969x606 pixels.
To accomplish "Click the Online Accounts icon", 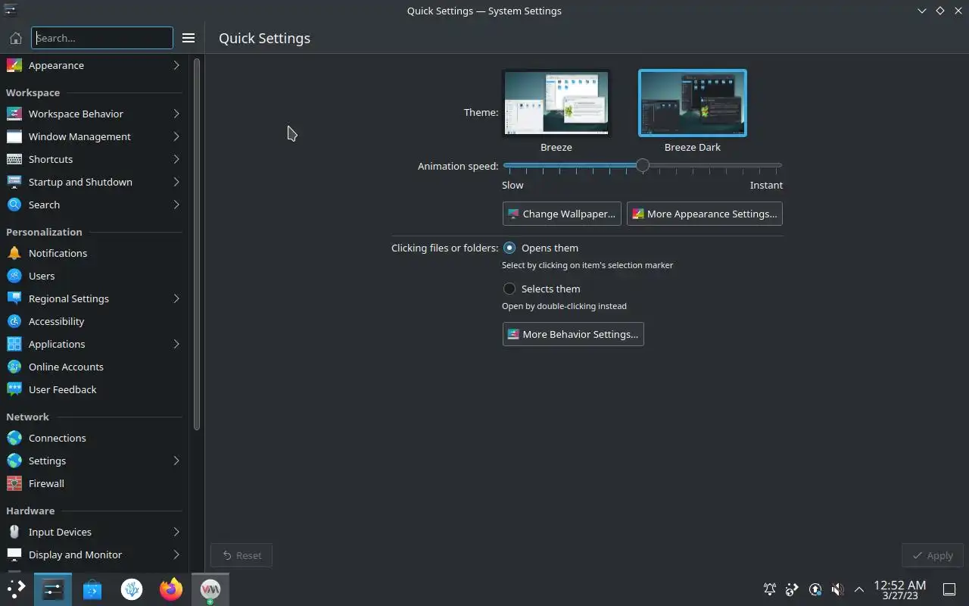I will coord(14,367).
